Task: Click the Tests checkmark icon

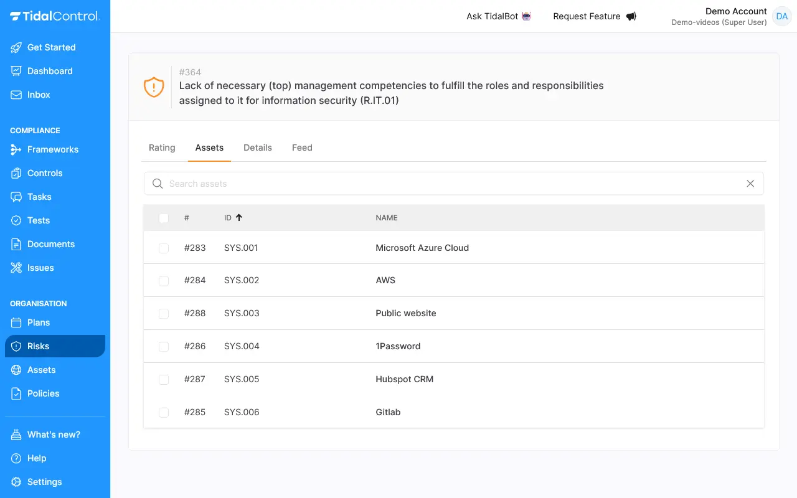Action: 16,220
